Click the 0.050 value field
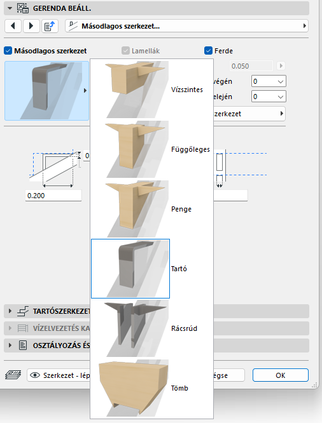This screenshot has height=423, width=322. point(251,66)
